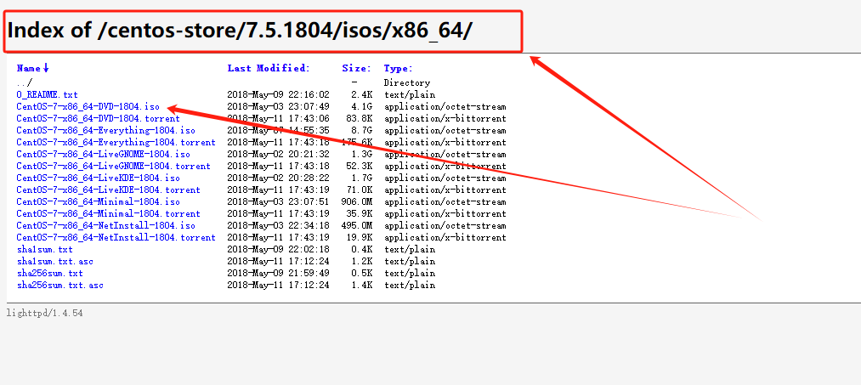Click the page heading Index of /centos-store/7.5.1804/isos/x86_64/
Screen dimensions: 861x385
coord(240,31)
